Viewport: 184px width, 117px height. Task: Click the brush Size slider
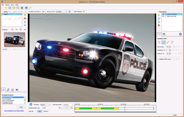pyautogui.click(x=177, y=47)
